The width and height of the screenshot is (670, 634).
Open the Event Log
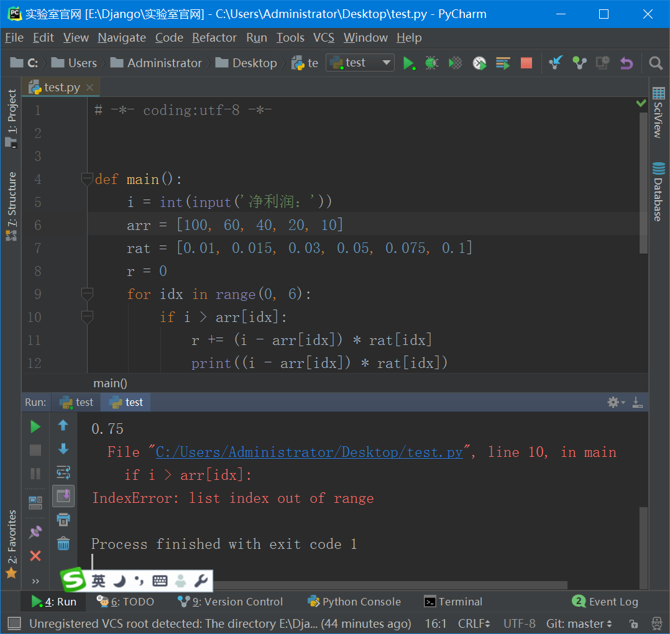pyautogui.click(x=605, y=602)
